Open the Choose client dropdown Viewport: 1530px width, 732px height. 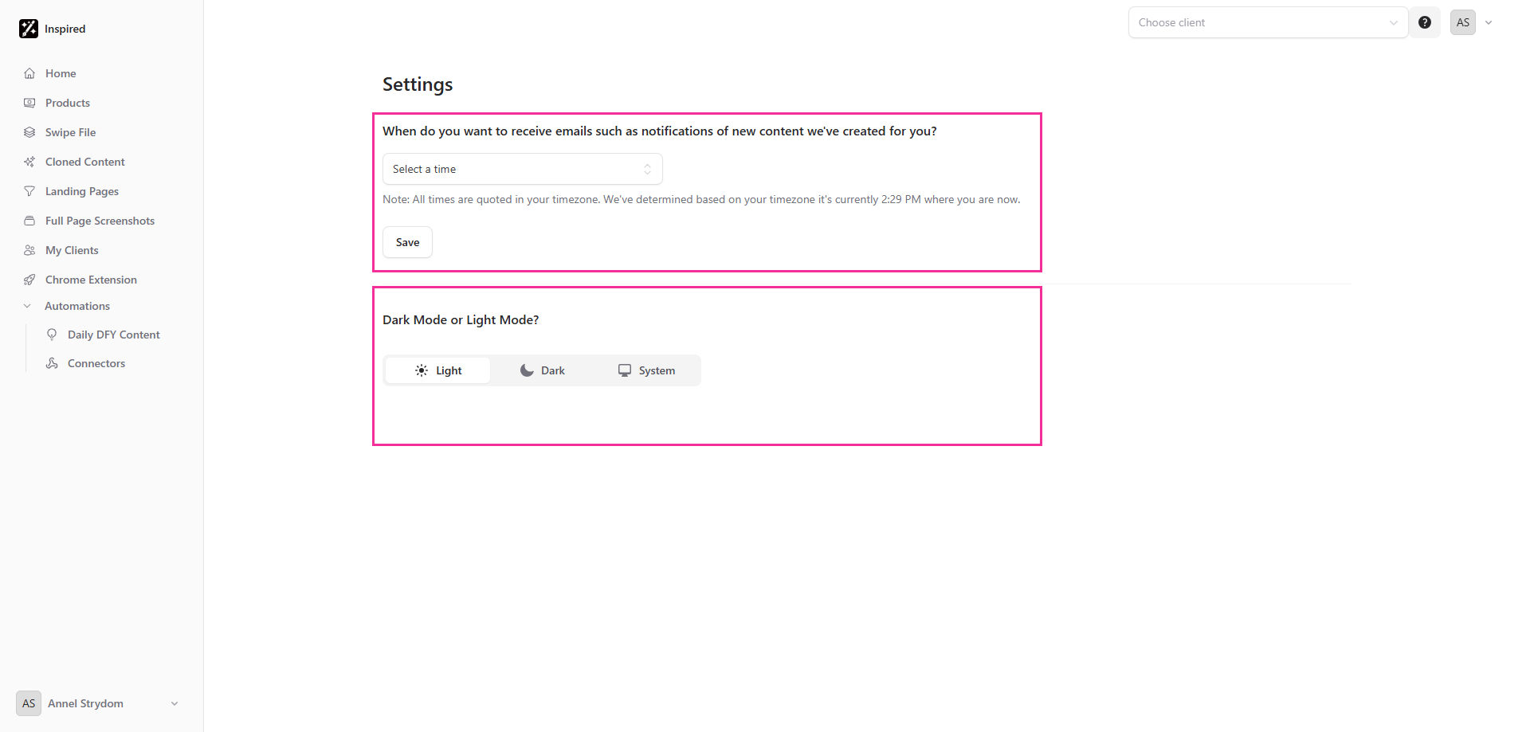[x=1268, y=22]
